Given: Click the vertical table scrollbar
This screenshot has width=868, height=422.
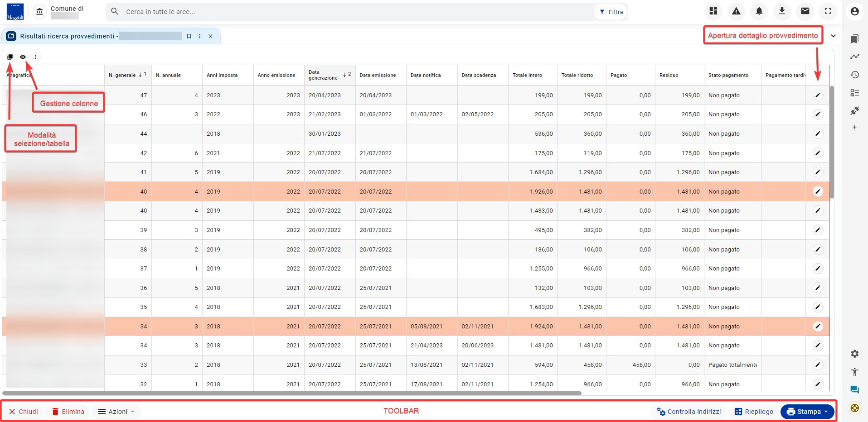Looking at the screenshot, I should [832, 142].
